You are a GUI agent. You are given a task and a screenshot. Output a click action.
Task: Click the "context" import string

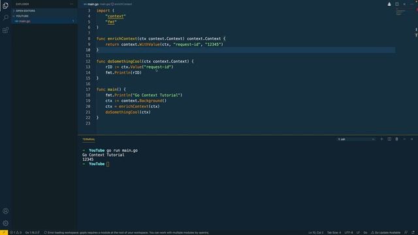click(x=116, y=16)
